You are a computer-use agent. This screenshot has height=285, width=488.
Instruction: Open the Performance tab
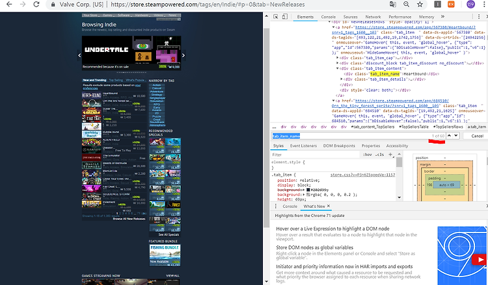click(x=400, y=17)
